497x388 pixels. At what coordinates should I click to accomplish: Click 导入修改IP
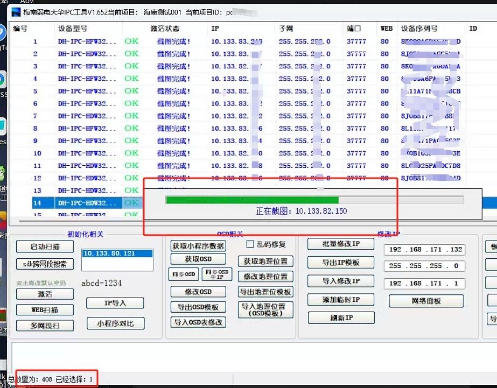341,281
